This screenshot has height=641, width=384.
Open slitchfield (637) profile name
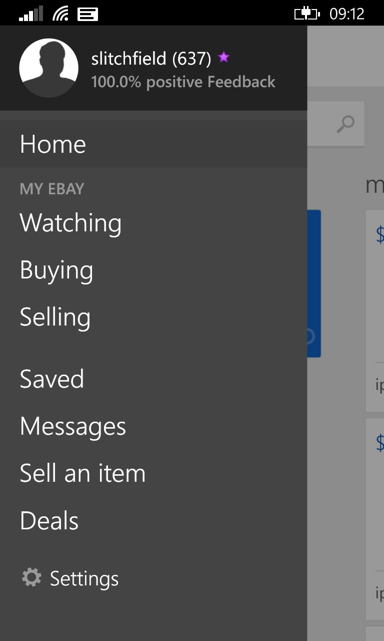(x=151, y=59)
